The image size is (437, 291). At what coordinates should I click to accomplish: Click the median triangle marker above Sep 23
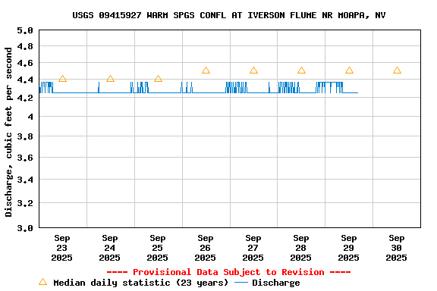[x=62, y=79]
